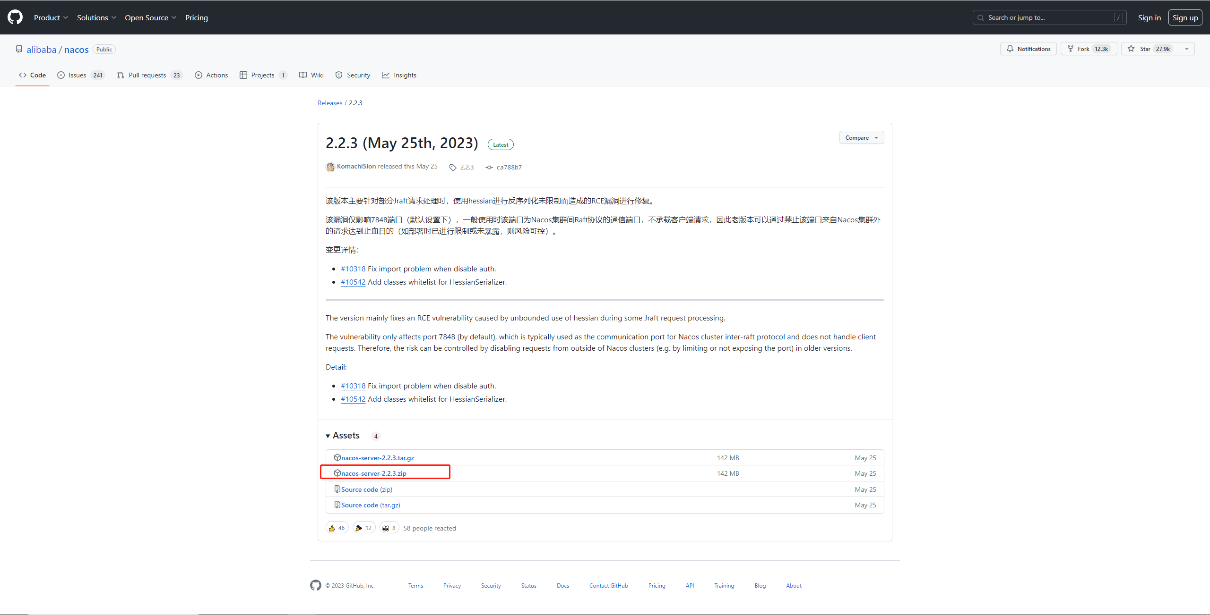Open the Solutions dropdown menu

(96, 17)
